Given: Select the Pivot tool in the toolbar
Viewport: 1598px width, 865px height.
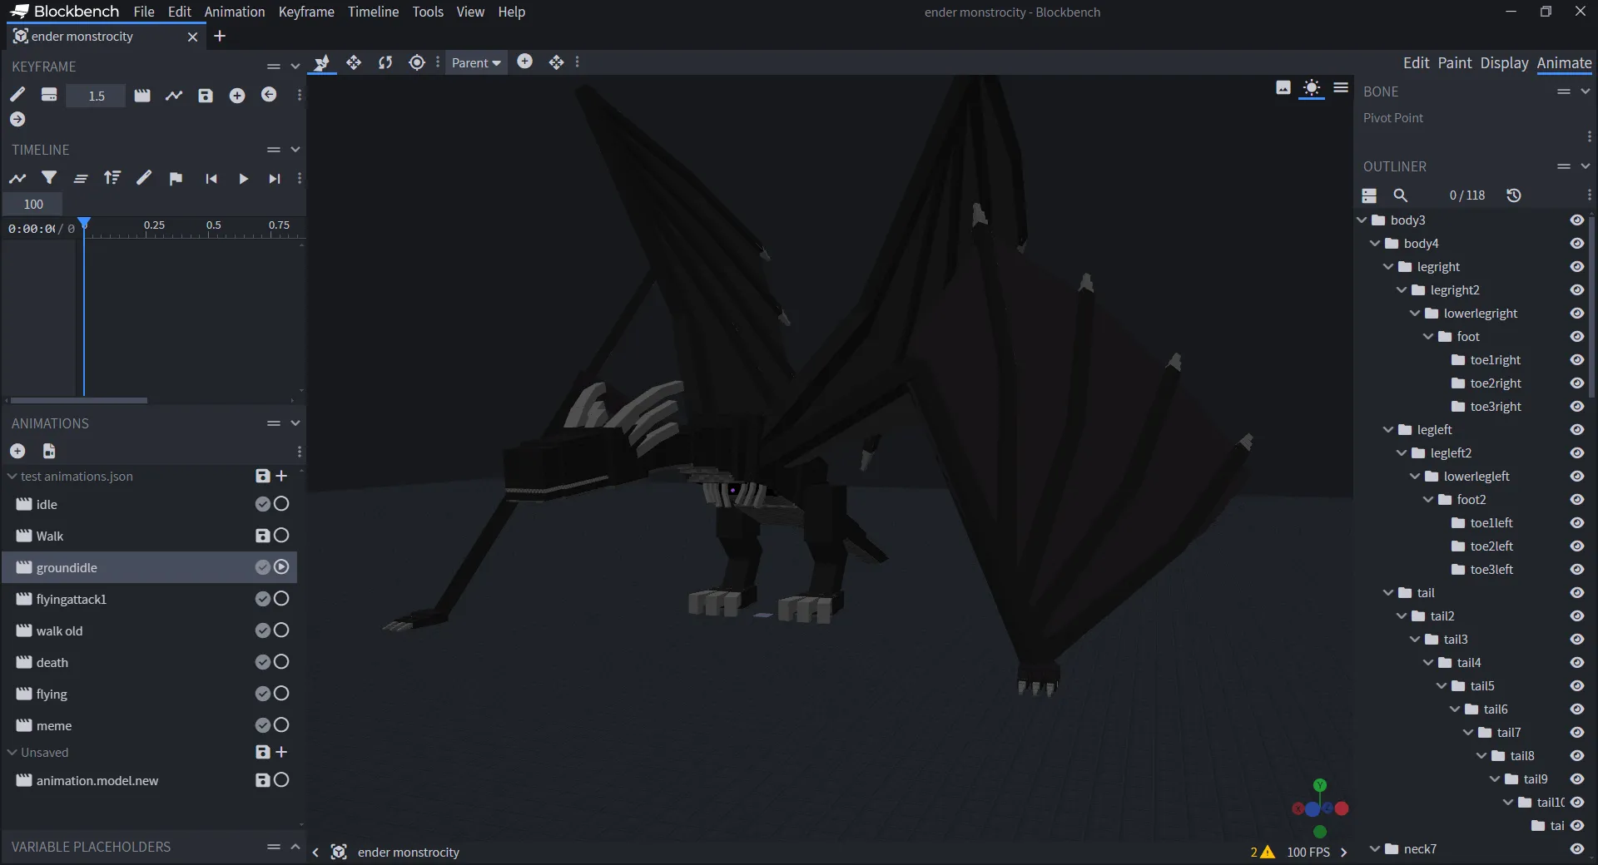Looking at the screenshot, I should tap(417, 62).
